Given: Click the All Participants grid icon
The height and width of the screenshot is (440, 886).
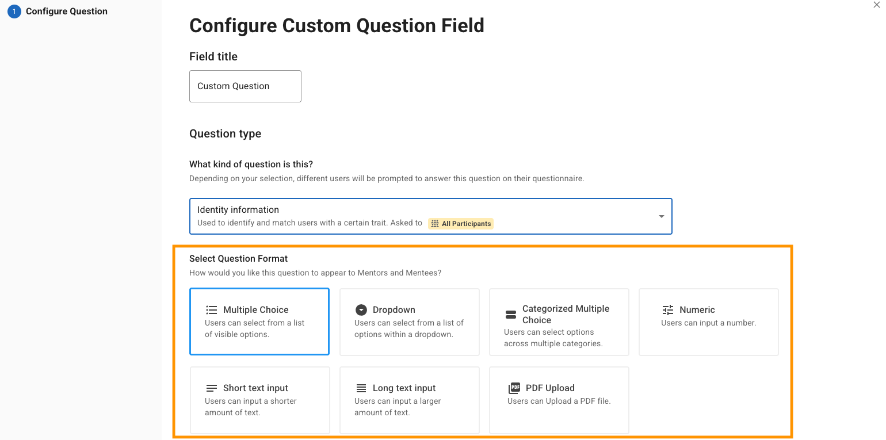Looking at the screenshot, I should [x=435, y=224].
